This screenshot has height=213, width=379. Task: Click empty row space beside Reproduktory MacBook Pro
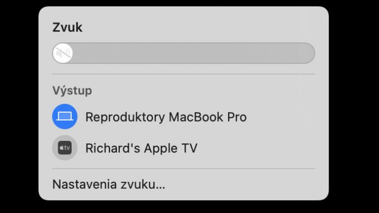click(281, 117)
